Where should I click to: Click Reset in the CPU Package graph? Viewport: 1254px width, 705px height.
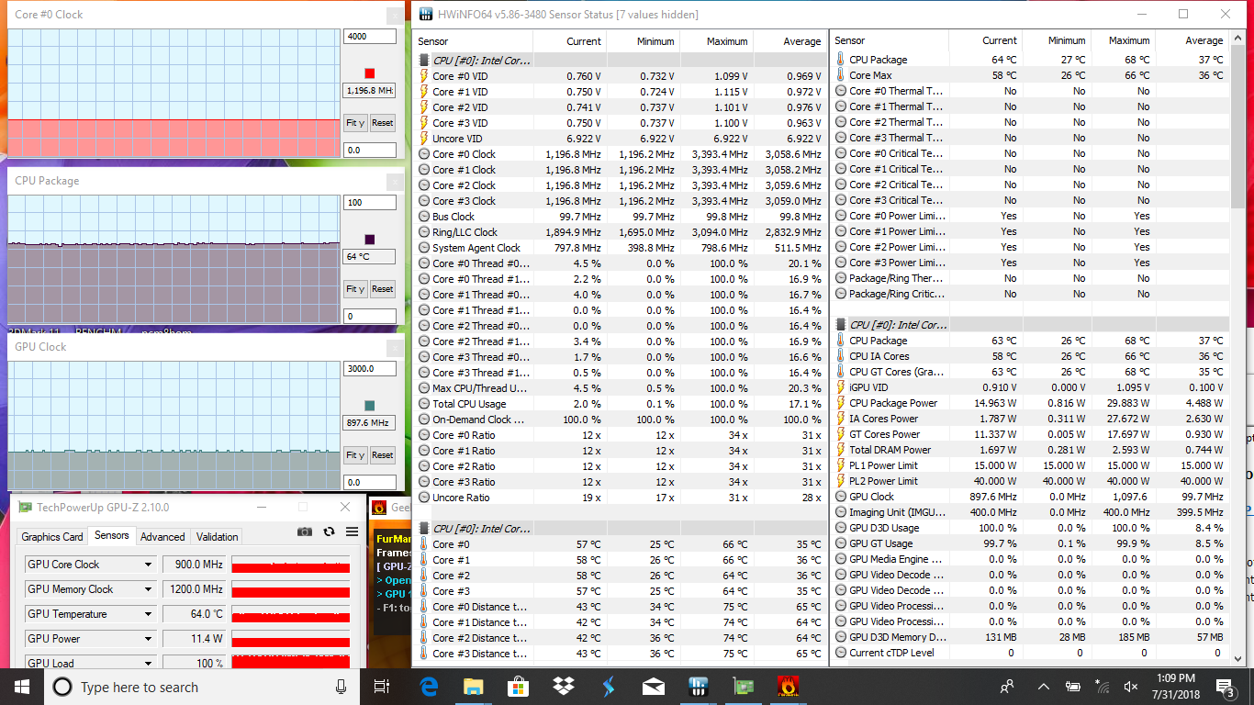383,289
